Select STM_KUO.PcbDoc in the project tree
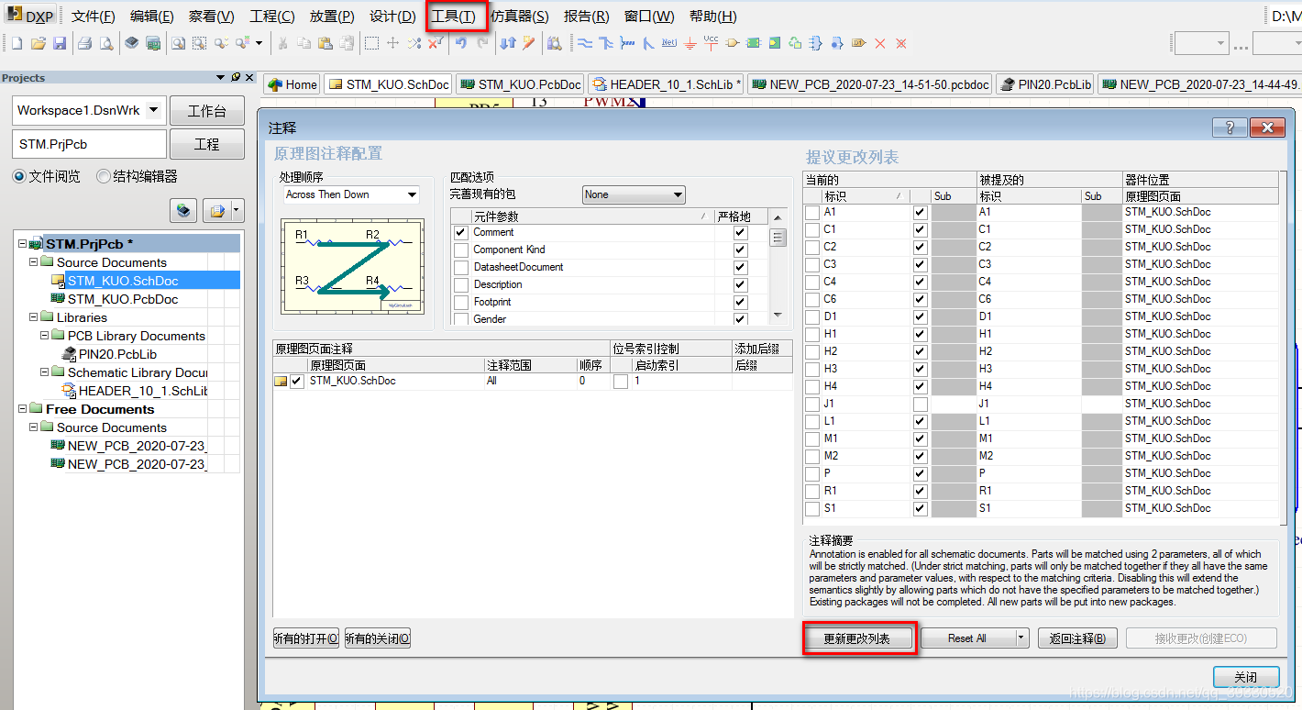The image size is (1302, 710). point(123,299)
